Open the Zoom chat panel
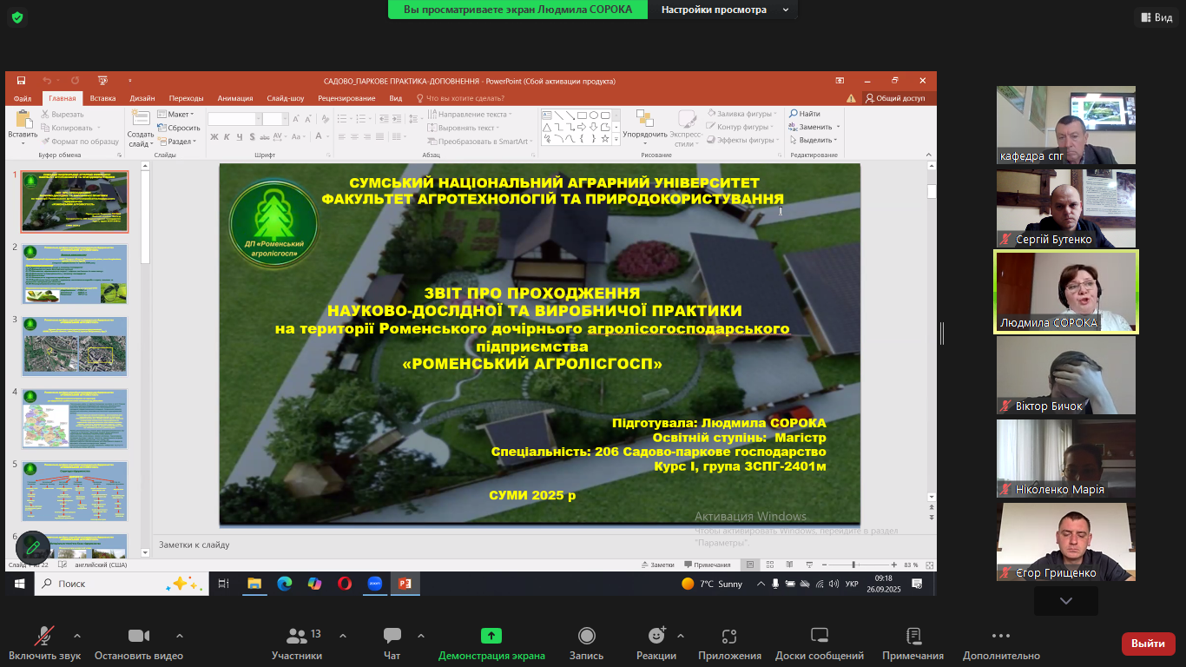 [392, 637]
